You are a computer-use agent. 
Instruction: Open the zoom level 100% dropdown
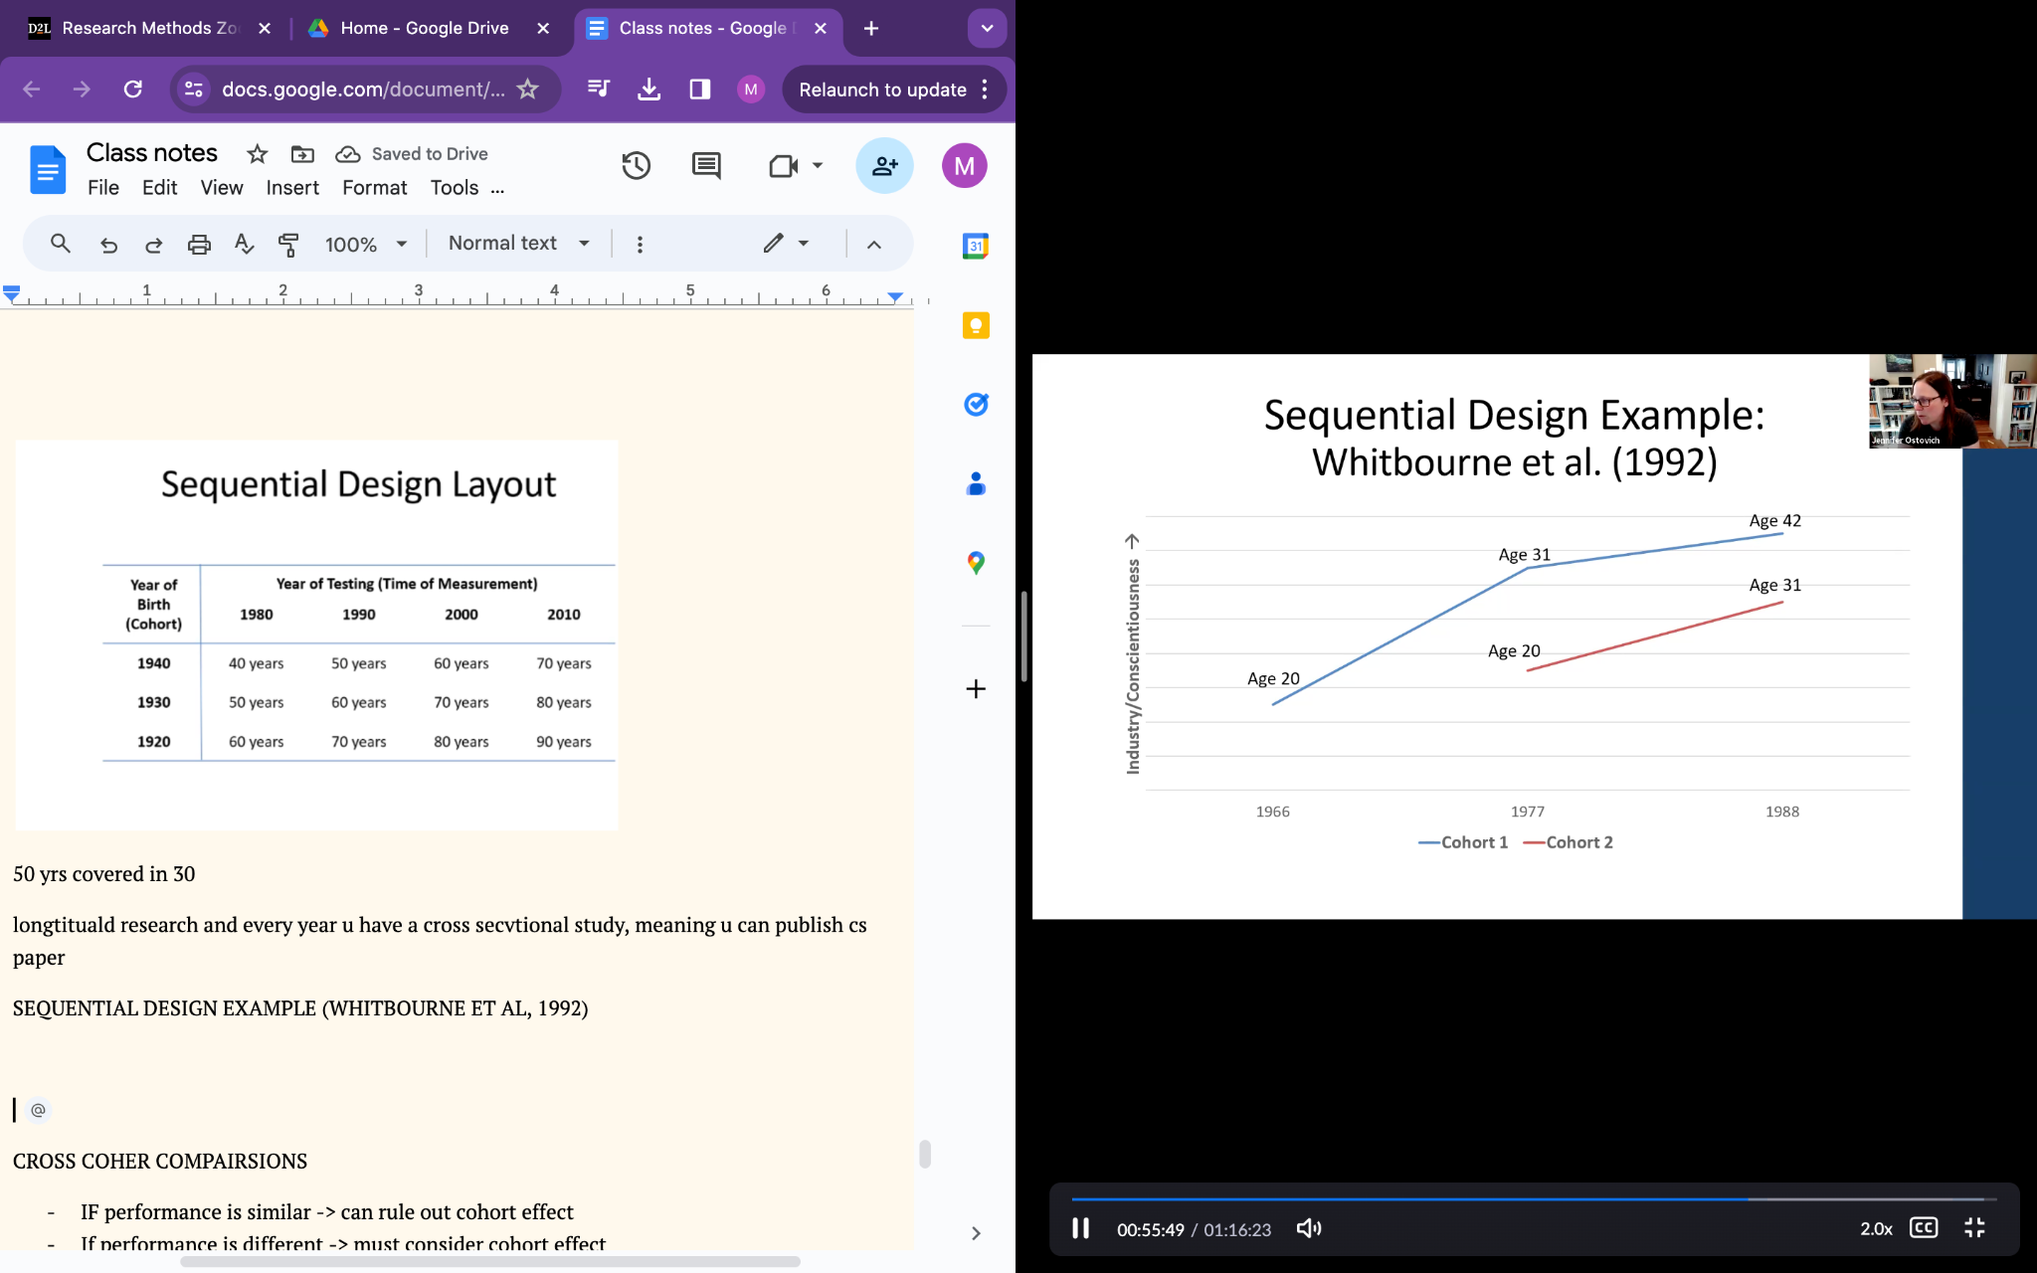[x=366, y=244]
